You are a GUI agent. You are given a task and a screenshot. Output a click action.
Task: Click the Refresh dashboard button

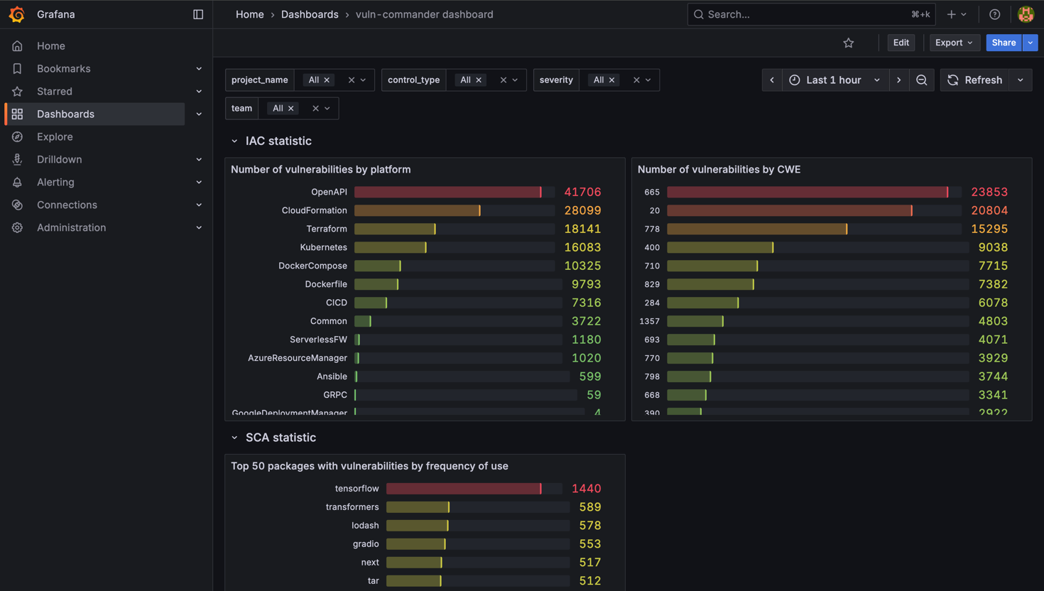click(975, 80)
